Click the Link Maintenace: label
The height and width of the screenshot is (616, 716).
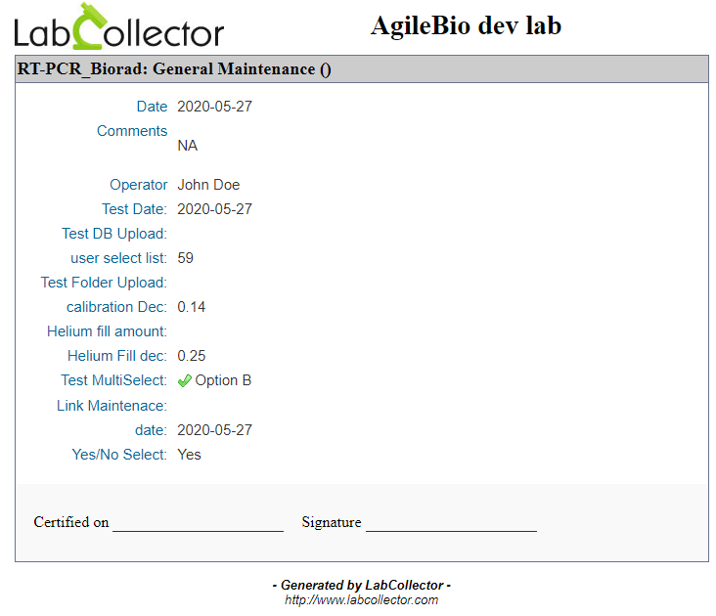[x=112, y=406]
